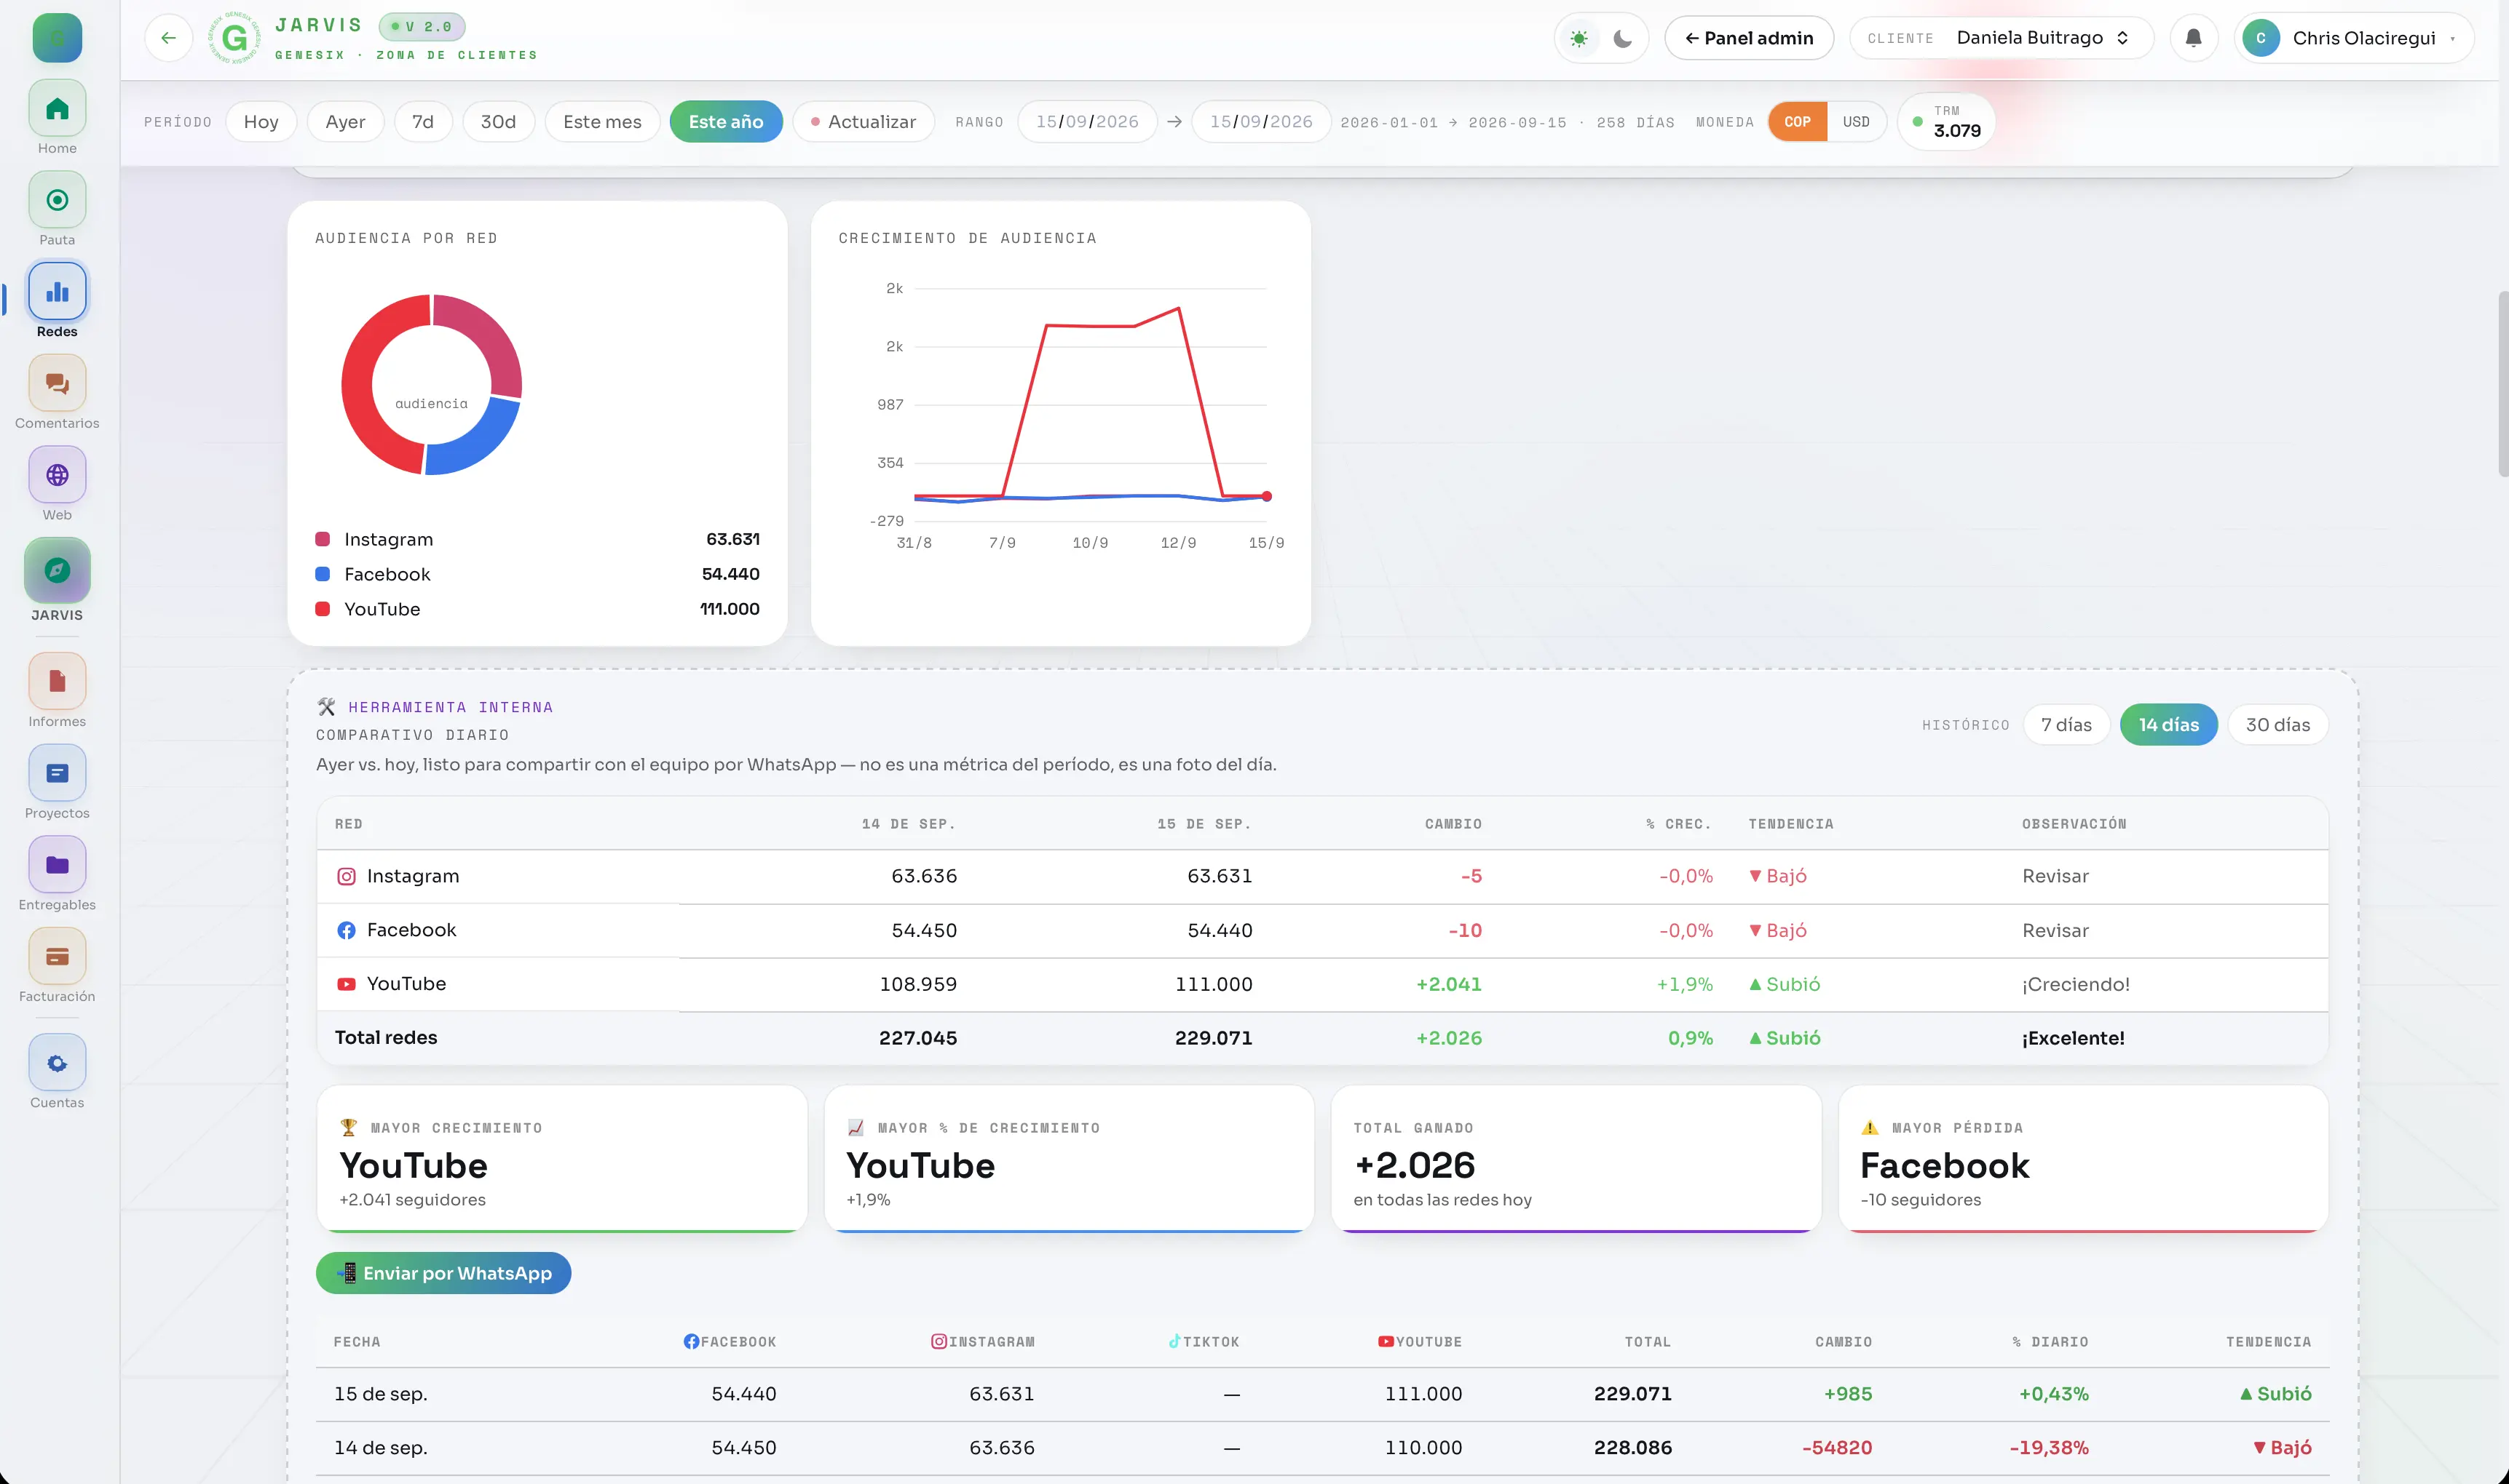Select Ayer period filter
The image size is (2509, 1484).
coord(345,122)
